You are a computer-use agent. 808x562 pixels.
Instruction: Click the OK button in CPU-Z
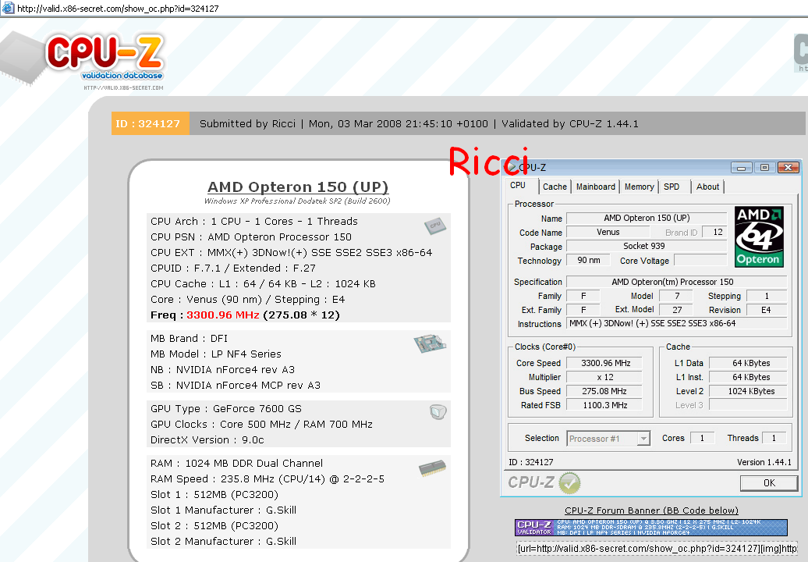click(769, 483)
